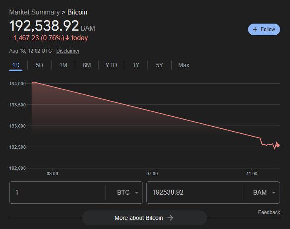The width and height of the screenshot is (290, 229).
Task: Click the 192,538.92 headline price
Action: pos(44,26)
